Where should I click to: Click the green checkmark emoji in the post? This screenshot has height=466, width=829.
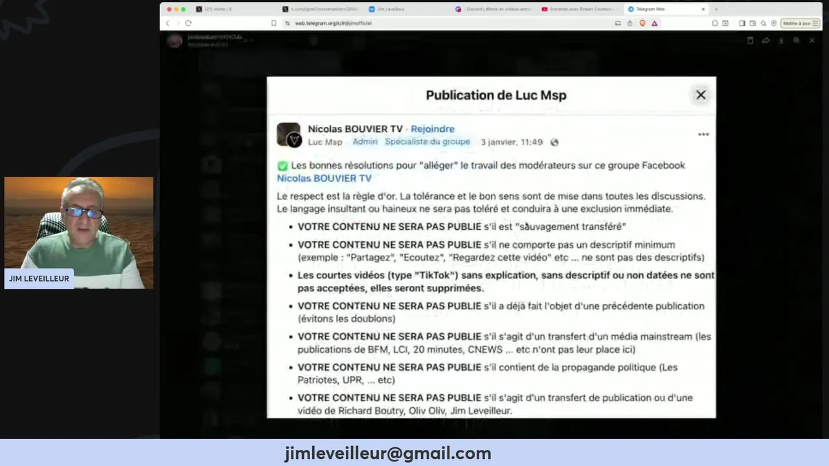click(282, 166)
